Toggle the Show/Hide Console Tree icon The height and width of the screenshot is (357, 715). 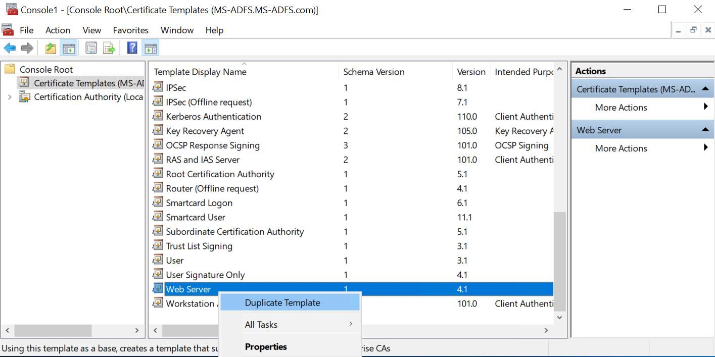[68, 48]
